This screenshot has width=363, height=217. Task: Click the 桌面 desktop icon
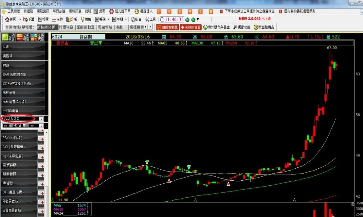click(100, 11)
